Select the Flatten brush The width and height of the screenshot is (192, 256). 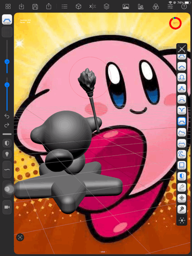click(182, 57)
